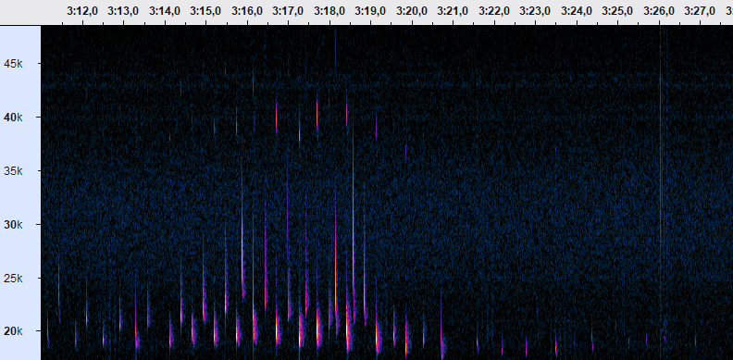Click the 3:22,0 time ruler mark
This screenshot has width=733, height=360.
point(494,11)
